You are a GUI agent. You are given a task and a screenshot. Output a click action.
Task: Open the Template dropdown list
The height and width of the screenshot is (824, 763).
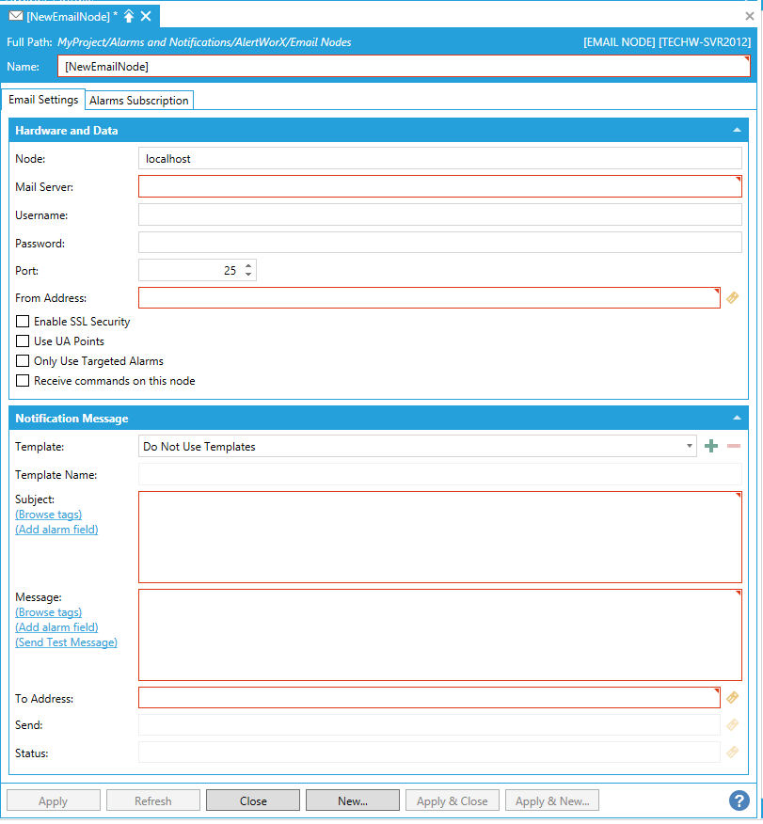691,447
